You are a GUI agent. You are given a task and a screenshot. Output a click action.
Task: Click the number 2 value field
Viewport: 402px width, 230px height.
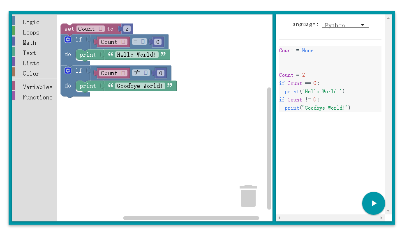127,29
